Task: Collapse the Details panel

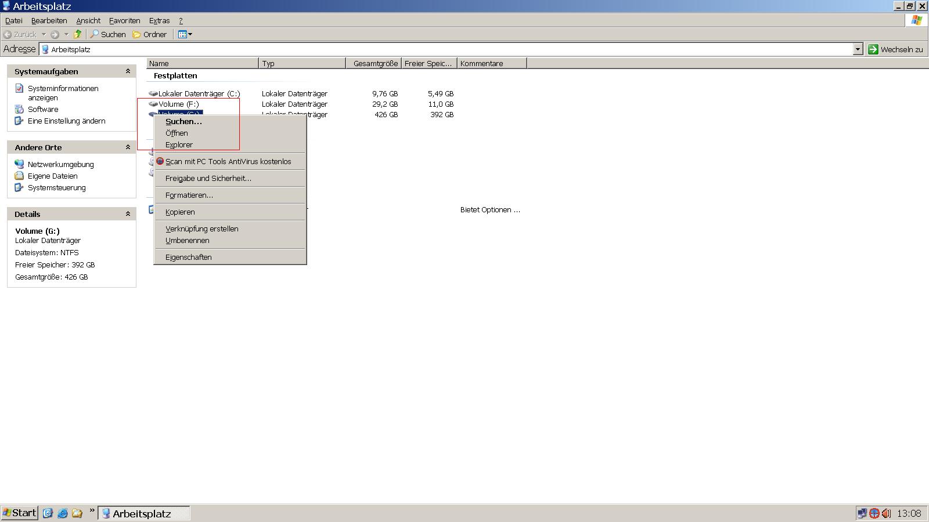Action: pyautogui.click(x=128, y=214)
